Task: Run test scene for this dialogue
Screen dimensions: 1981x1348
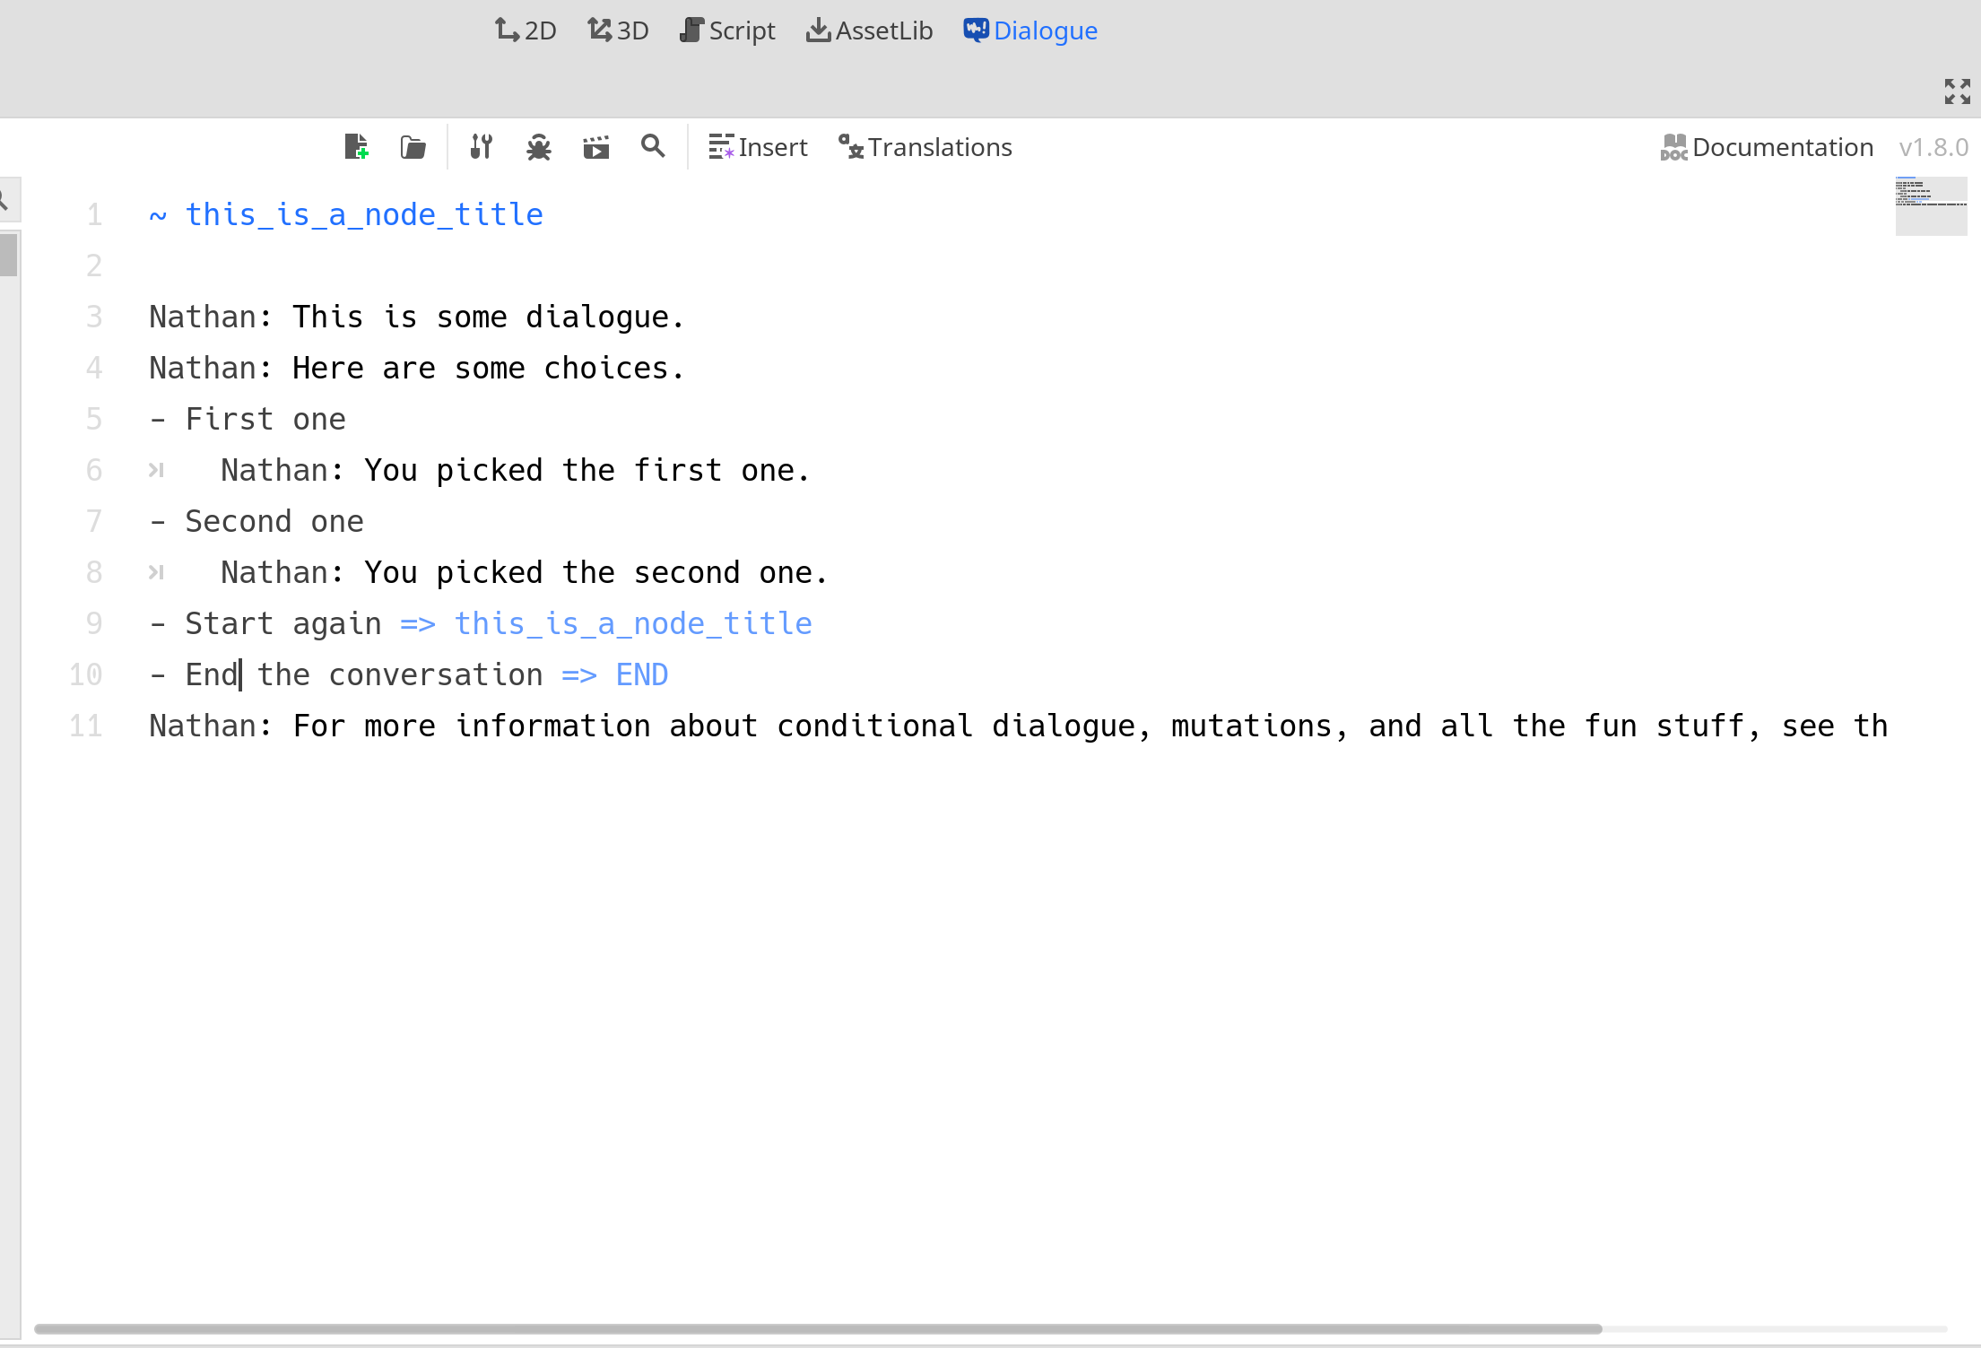Action: (596, 147)
